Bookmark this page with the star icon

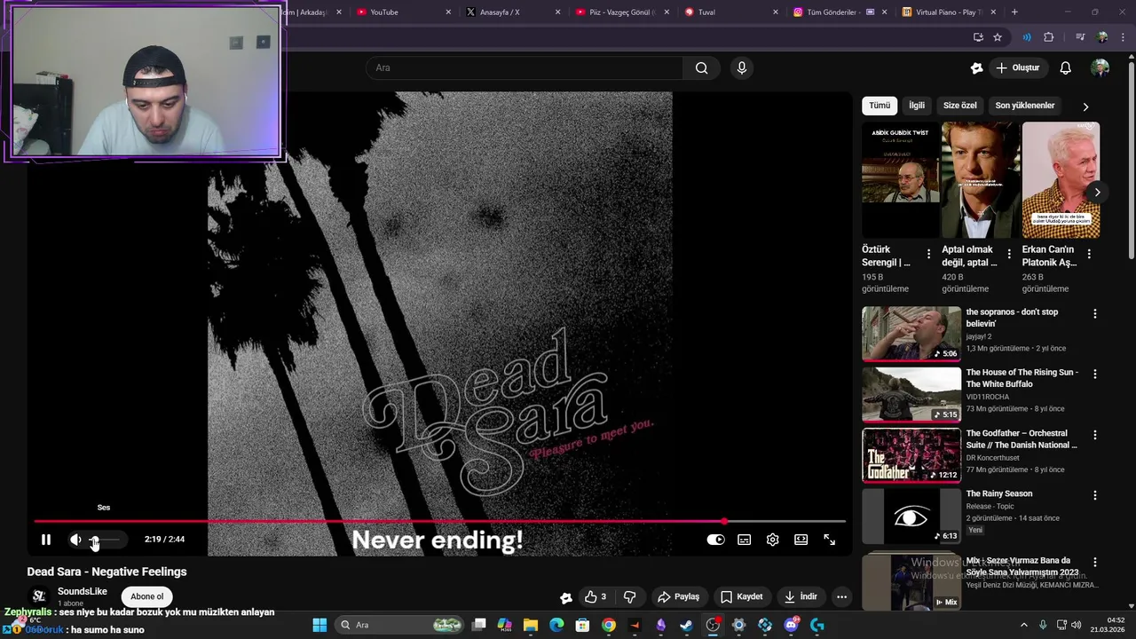(x=998, y=37)
